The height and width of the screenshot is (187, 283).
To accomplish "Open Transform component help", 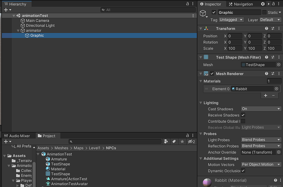I will click(x=267, y=28).
